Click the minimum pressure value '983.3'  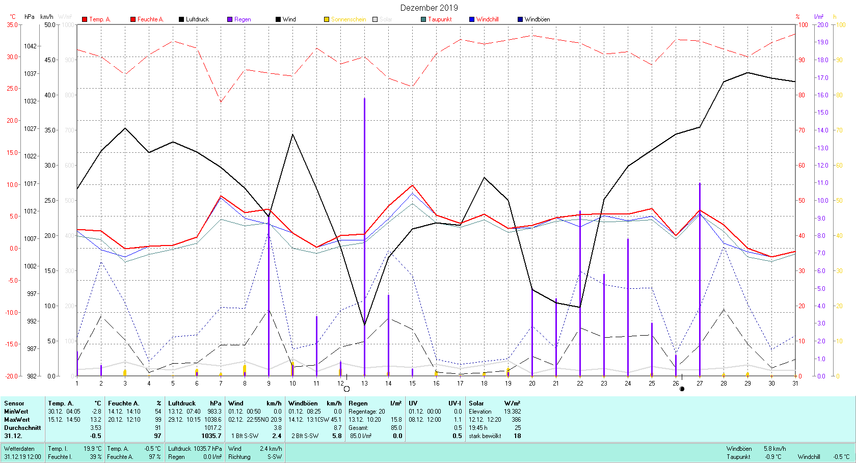pyautogui.click(x=215, y=412)
